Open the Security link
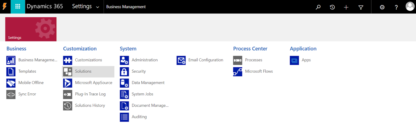 tap(139, 71)
